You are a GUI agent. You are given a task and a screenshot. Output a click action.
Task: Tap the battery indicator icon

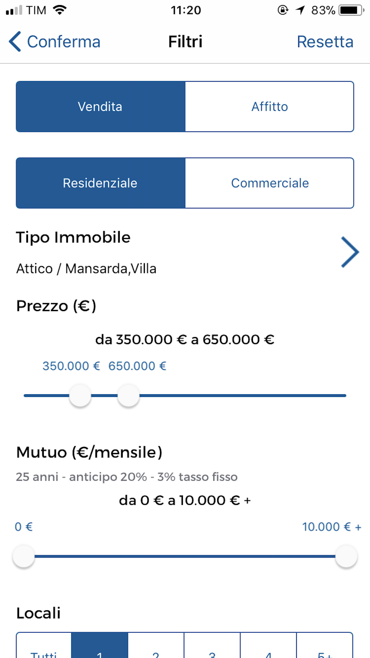352,10
